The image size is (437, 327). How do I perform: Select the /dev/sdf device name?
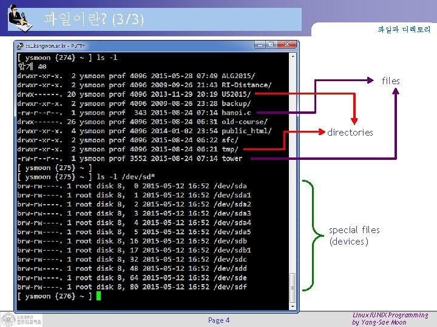pos(230,286)
